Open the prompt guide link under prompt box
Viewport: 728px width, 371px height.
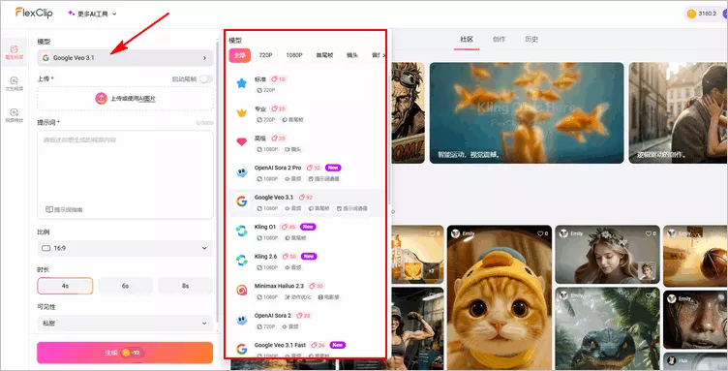tap(64, 209)
